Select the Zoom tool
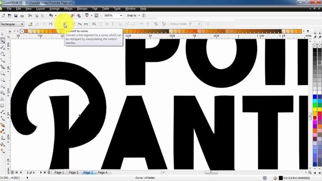The image size is (322, 181). [2, 54]
